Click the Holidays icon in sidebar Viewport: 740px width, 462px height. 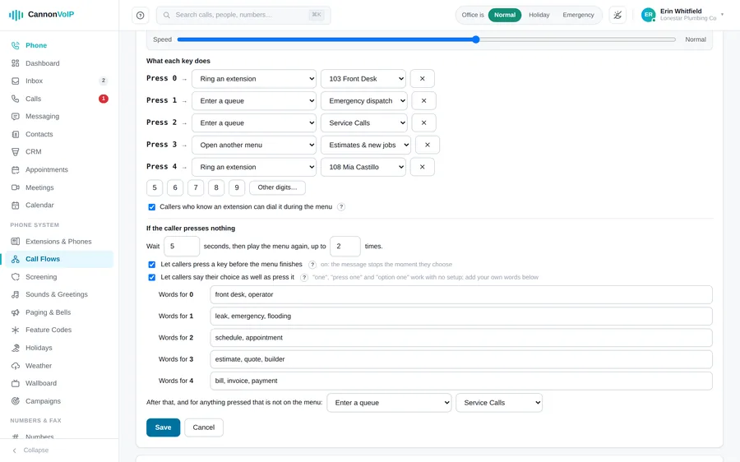tap(16, 348)
